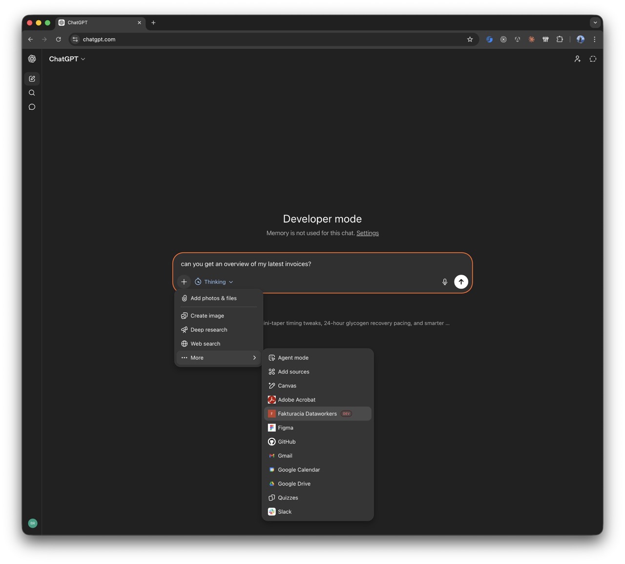
Task: Select Deep research option
Action: point(208,330)
